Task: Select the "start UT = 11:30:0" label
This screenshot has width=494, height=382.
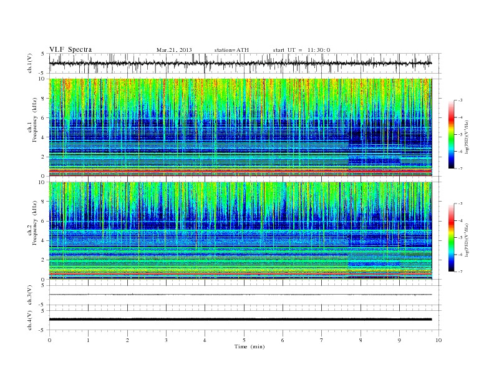Action: point(301,50)
